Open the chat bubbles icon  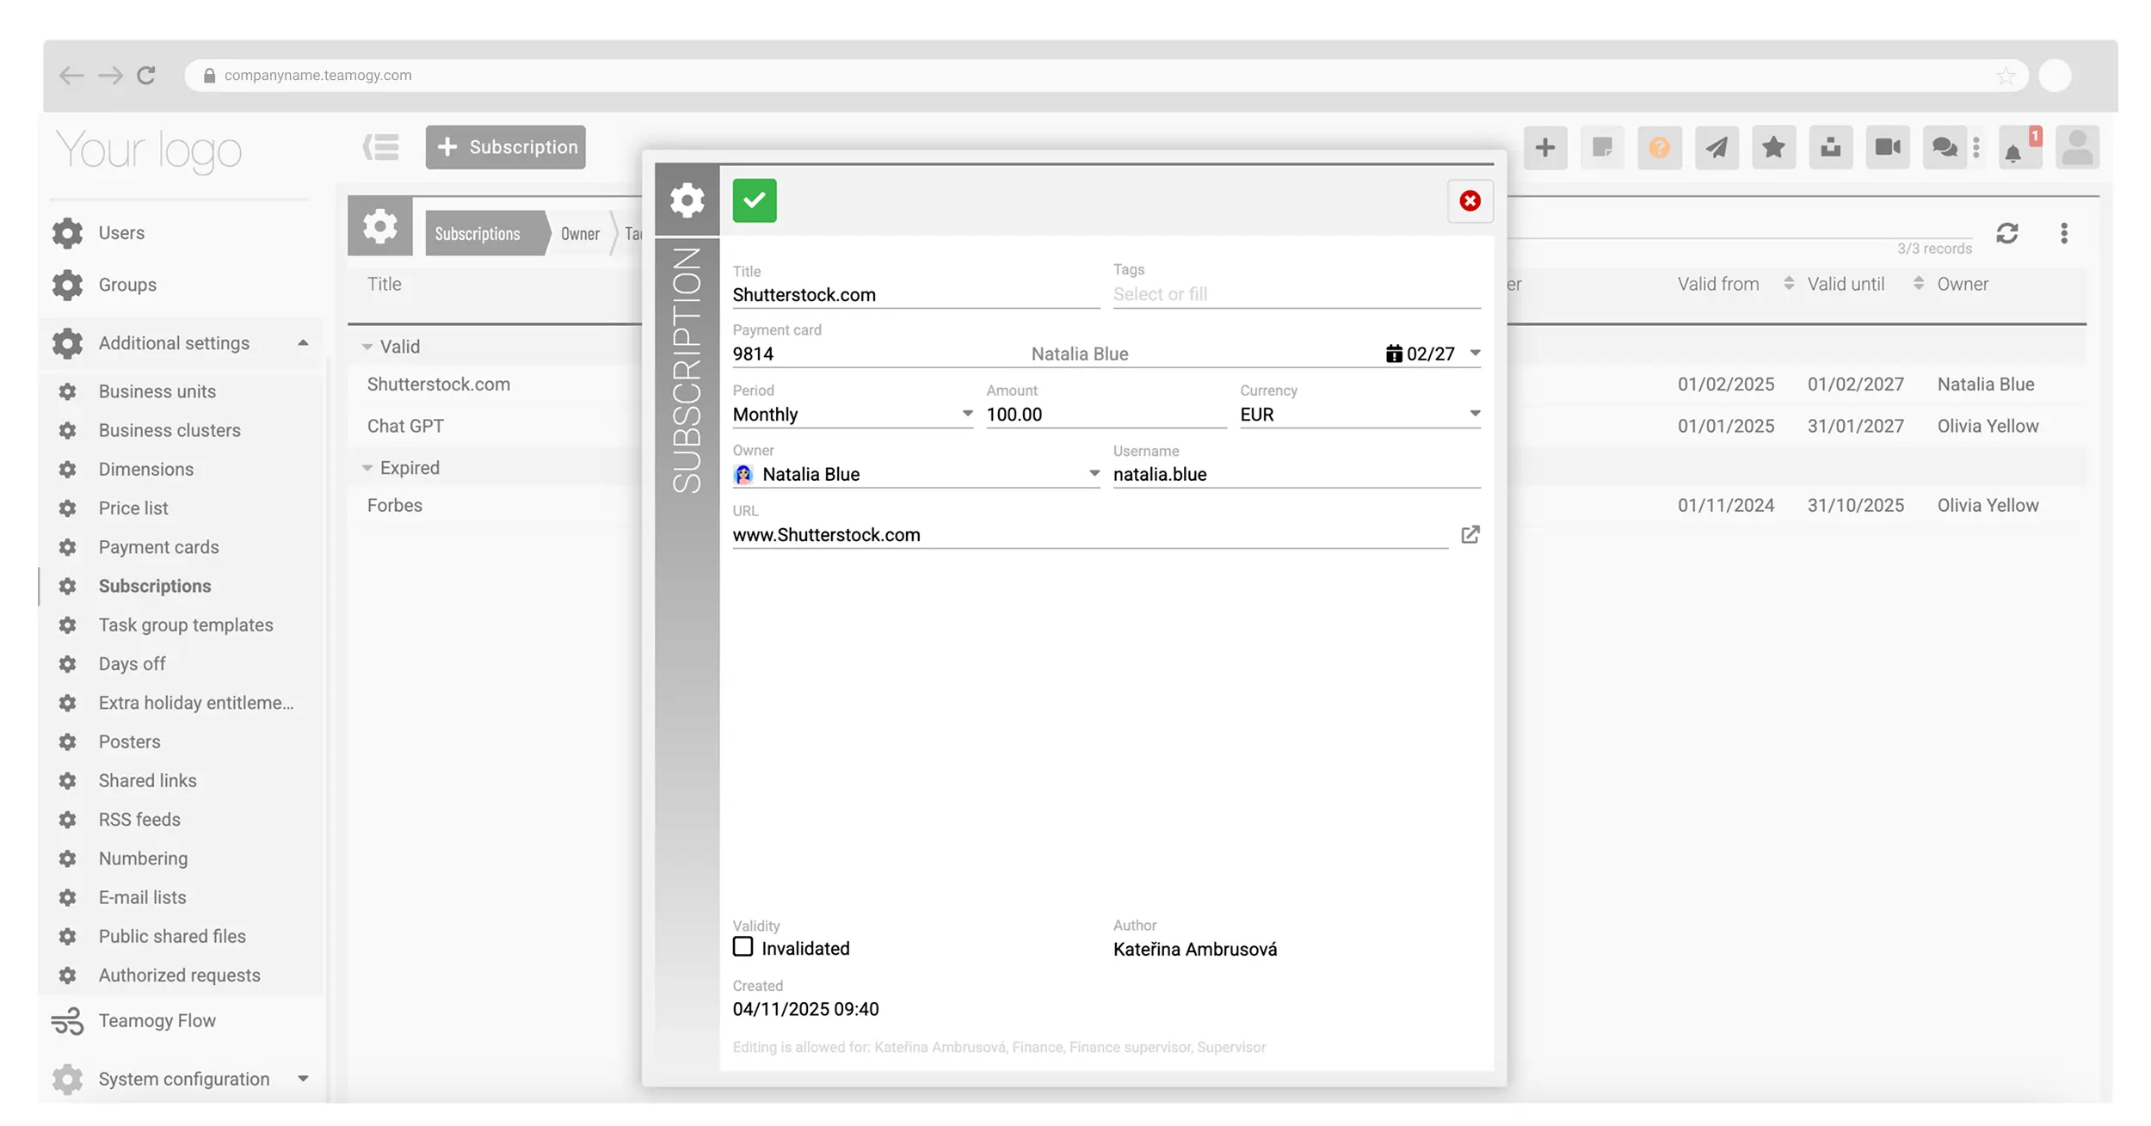pyautogui.click(x=1944, y=147)
